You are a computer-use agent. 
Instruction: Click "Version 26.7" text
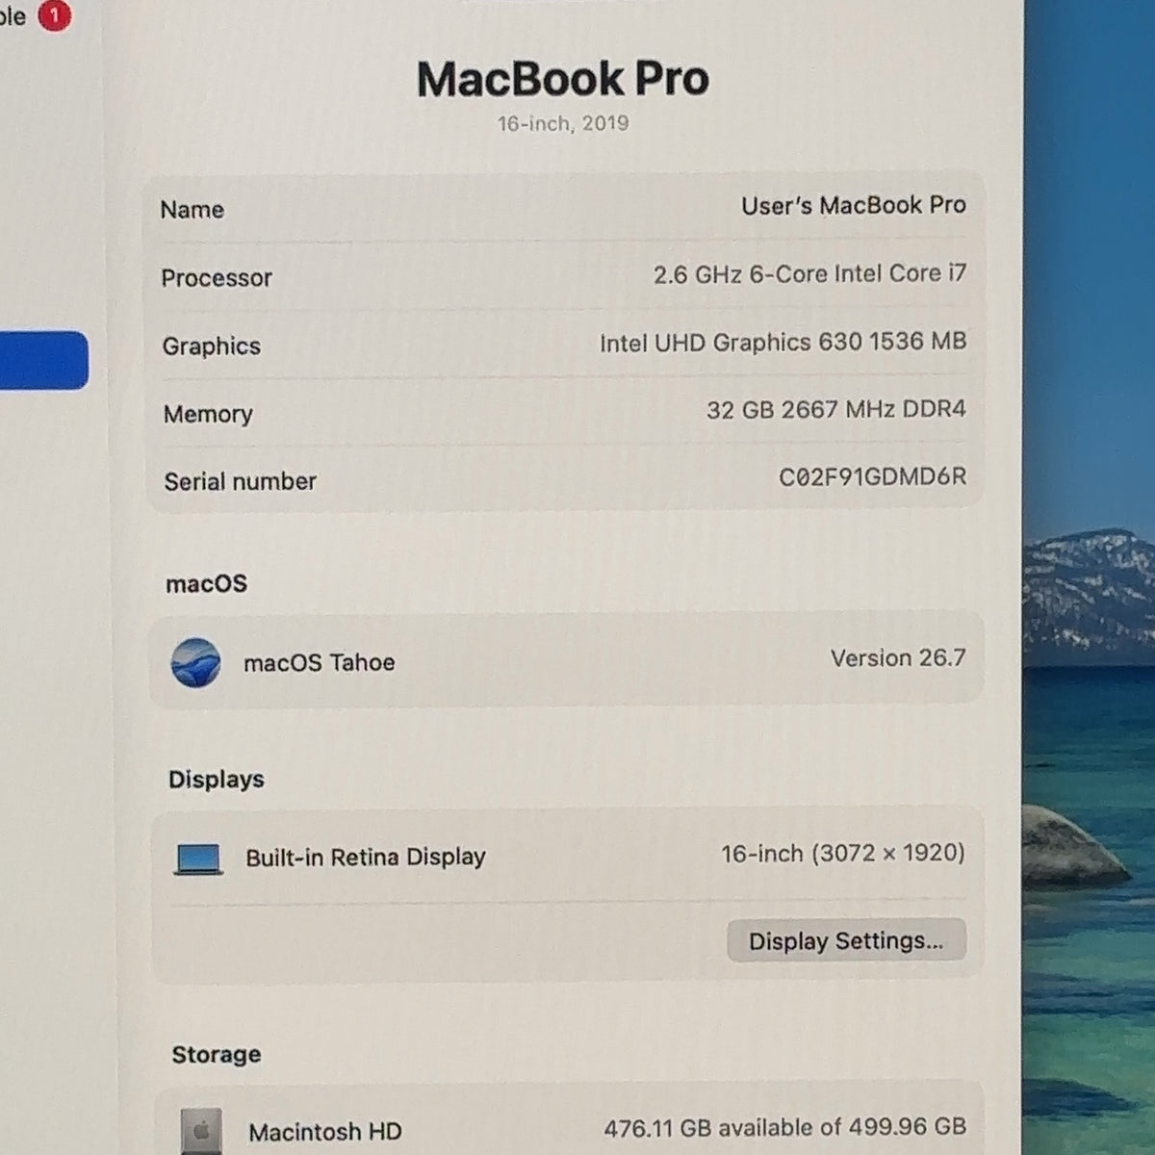[x=898, y=658]
